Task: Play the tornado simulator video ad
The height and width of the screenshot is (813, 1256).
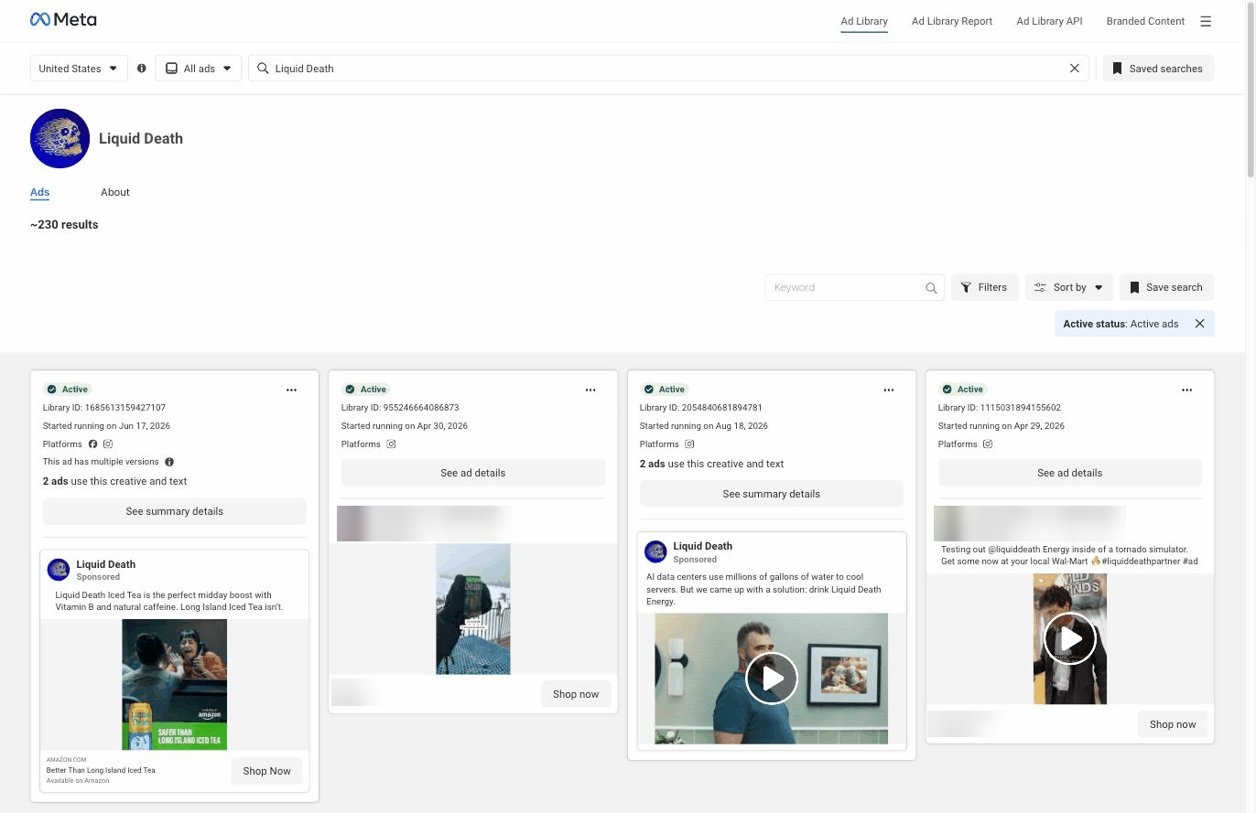Action: pyautogui.click(x=1069, y=637)
